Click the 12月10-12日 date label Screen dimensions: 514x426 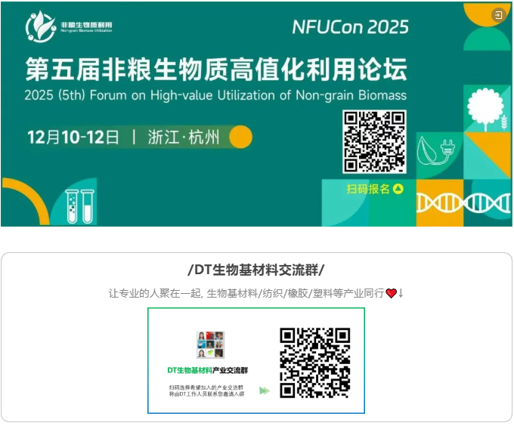[x=73, y=137]
